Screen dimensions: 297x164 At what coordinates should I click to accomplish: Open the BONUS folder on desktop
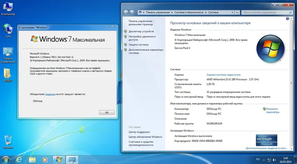(8, 75)
